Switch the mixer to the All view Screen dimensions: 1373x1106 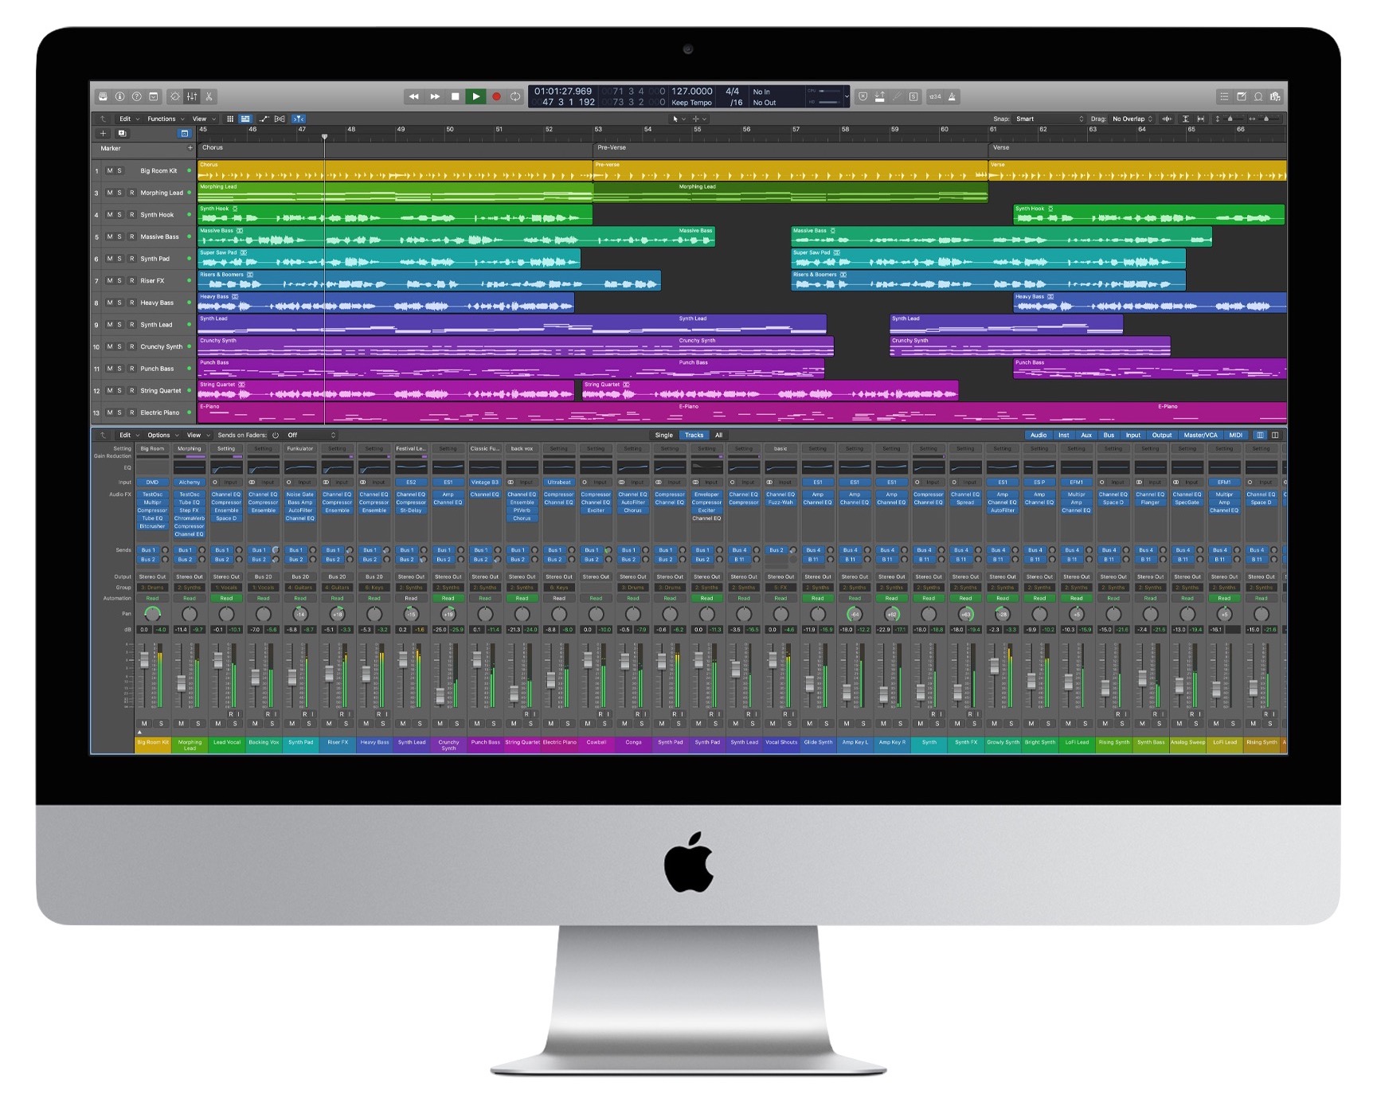(x=718, y=435)
